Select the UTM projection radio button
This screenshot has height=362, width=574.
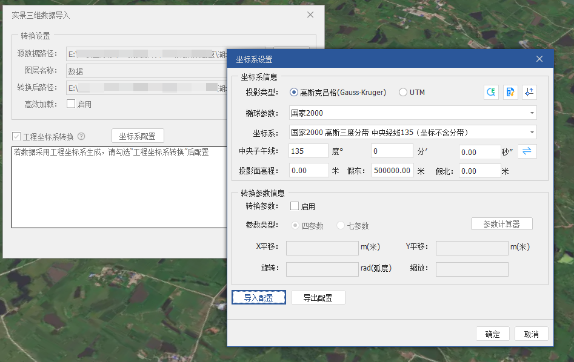[x=403, y=93]
